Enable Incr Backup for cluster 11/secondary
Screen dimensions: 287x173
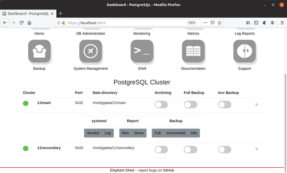click(x=225, y=150)
